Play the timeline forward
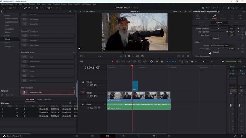The height and width of the screenshot is (138, 246). click(133, 56)
